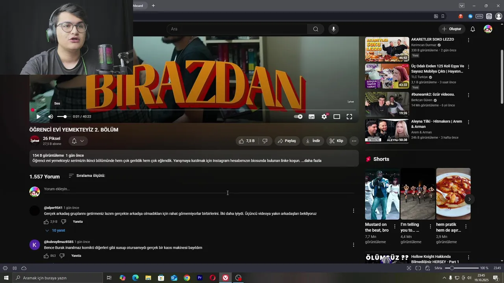Image resolution: width=504 pixels, height=283 pixels.
Task: Like kubrayilmaz8585's comment
Action: [46, 256]
